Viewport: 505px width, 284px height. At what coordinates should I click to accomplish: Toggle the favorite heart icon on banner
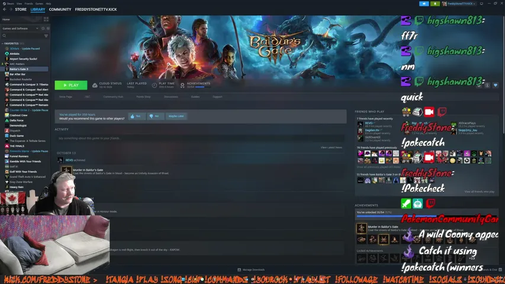coord(496,85)
